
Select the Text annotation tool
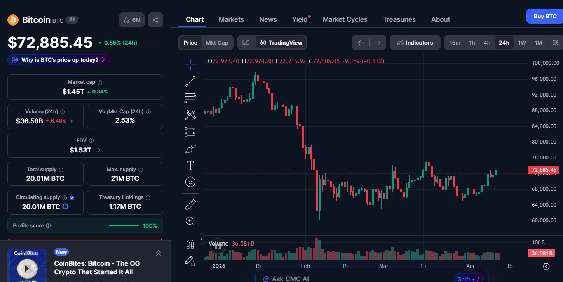tap(190, 165)
